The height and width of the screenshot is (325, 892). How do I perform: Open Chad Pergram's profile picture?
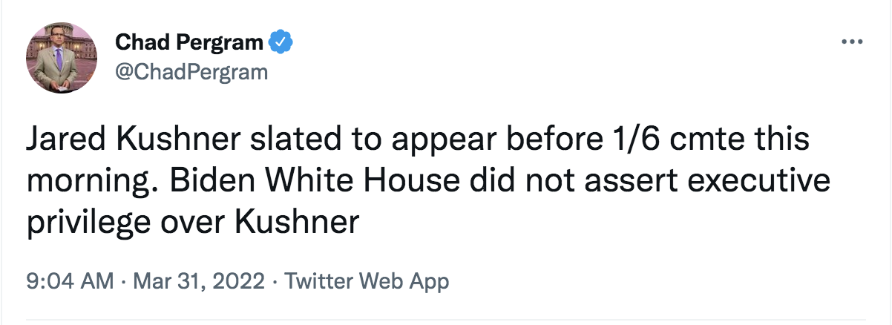[62, 58]
